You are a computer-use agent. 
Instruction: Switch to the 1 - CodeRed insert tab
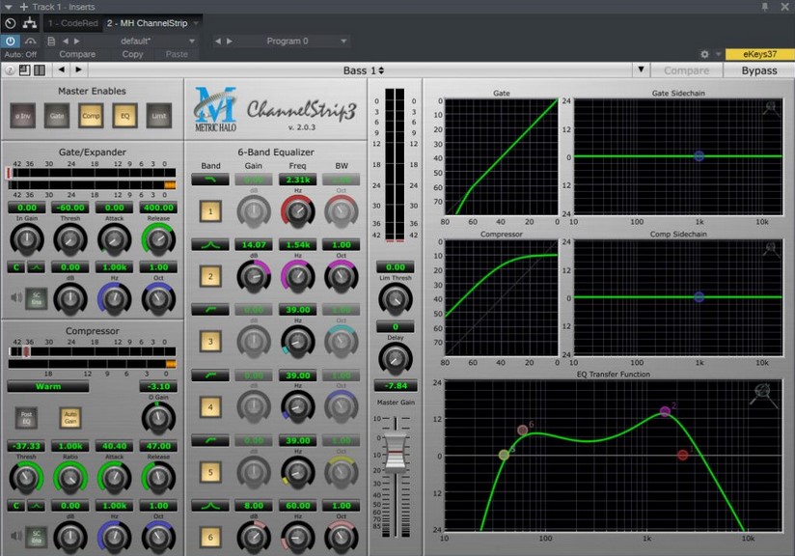[x=73, y=23]
